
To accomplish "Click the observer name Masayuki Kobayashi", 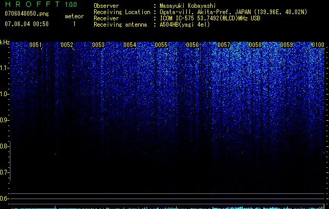I will click(188, 6).
